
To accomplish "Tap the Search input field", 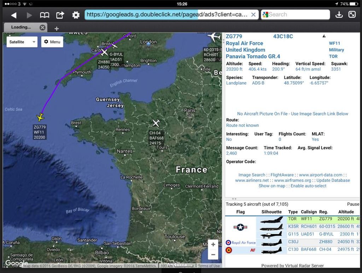I will tap(297, 14).
